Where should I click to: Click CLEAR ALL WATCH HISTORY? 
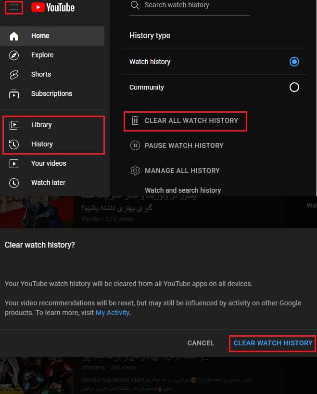(185, 121)
